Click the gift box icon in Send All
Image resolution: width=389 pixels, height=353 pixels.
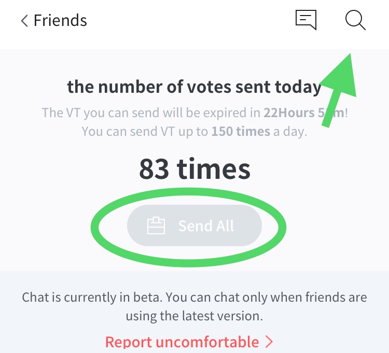[x=156, y=226]
